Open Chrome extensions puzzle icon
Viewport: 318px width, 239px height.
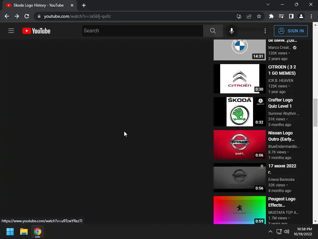click(x=271, y=16)
